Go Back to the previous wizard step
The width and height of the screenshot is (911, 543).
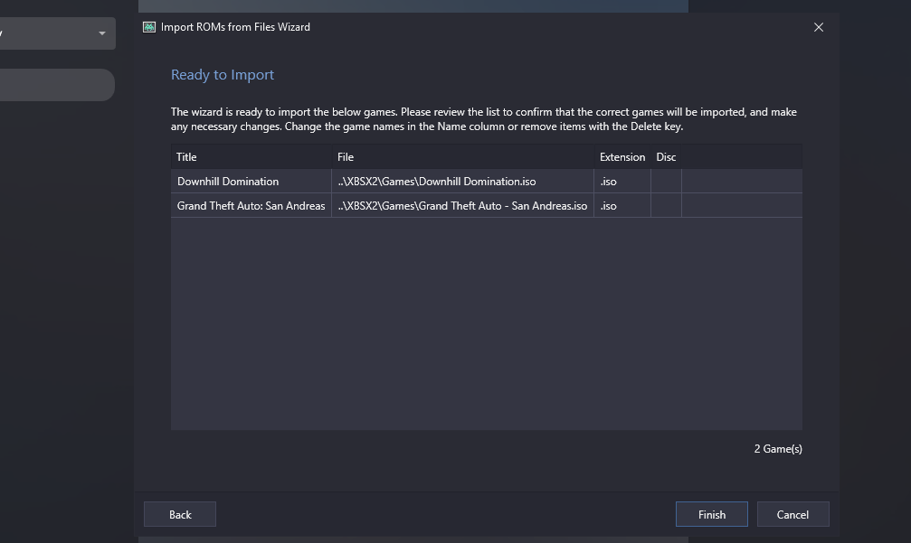click(x=180, y=515)
